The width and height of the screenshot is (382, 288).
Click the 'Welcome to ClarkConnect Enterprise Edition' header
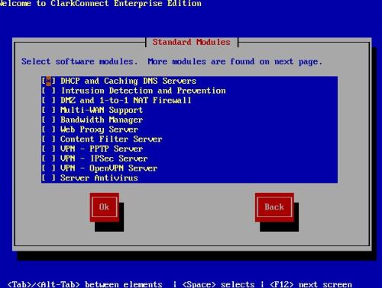pos(101,4)
